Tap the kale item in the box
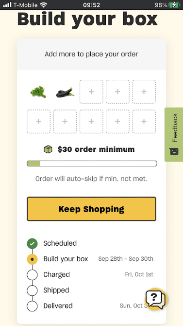This screenshot has height=326, width=183. [x=38, y=92]
